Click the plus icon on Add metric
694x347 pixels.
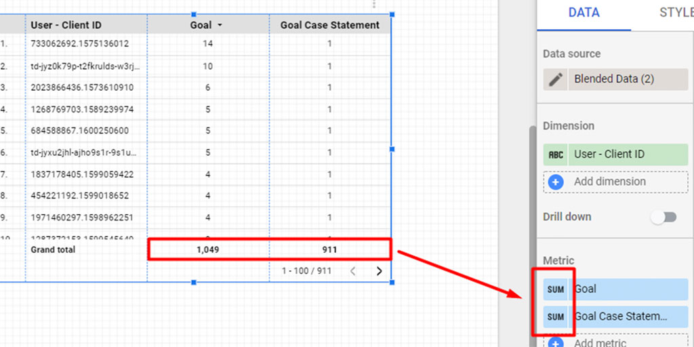[x=556, y=342]
